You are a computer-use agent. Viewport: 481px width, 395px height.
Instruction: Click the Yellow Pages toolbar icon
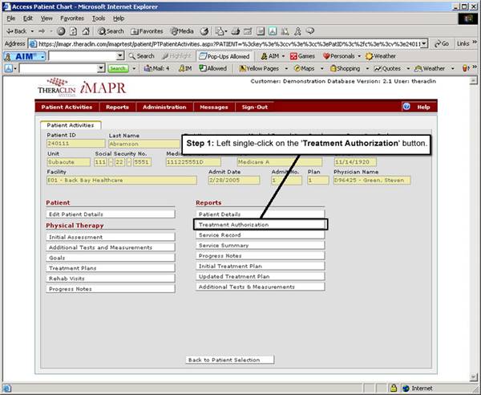(x=259, y=69)
